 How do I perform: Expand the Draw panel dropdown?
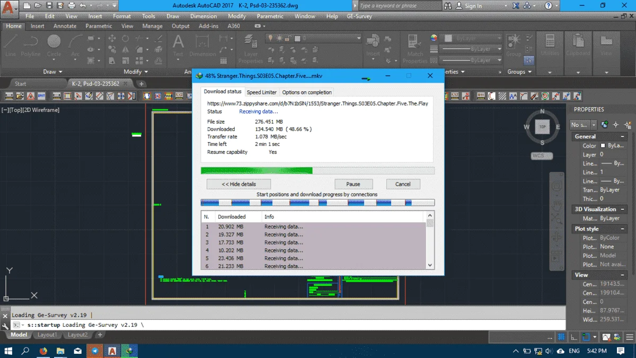pyautogui.click(x=52, y=72)
